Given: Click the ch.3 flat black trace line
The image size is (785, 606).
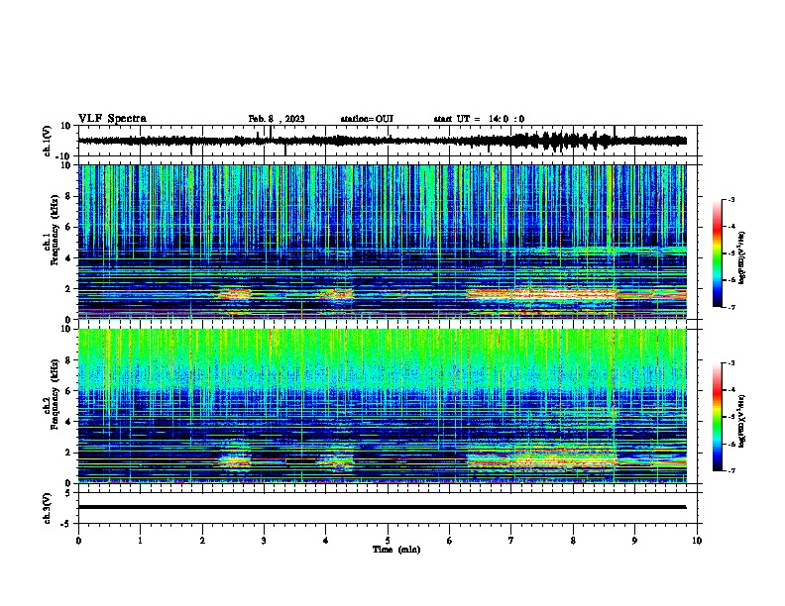Looking at the screenshot, I should point(382,507).
